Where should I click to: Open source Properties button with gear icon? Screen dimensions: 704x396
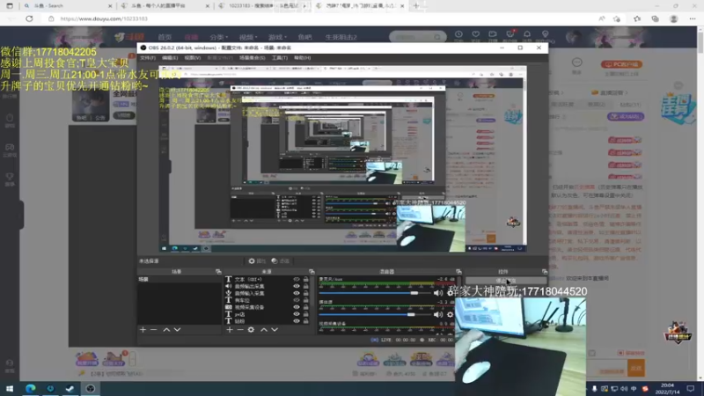point(257,260)
